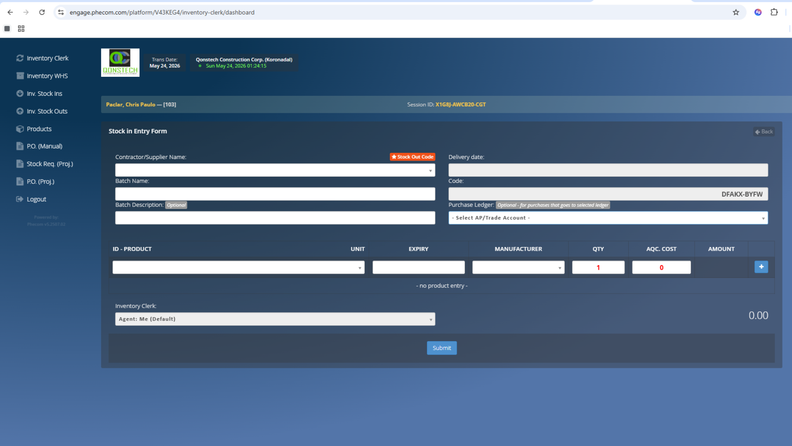
Task: Click the colored profile extension icon
Action: [x=758, y=12]
